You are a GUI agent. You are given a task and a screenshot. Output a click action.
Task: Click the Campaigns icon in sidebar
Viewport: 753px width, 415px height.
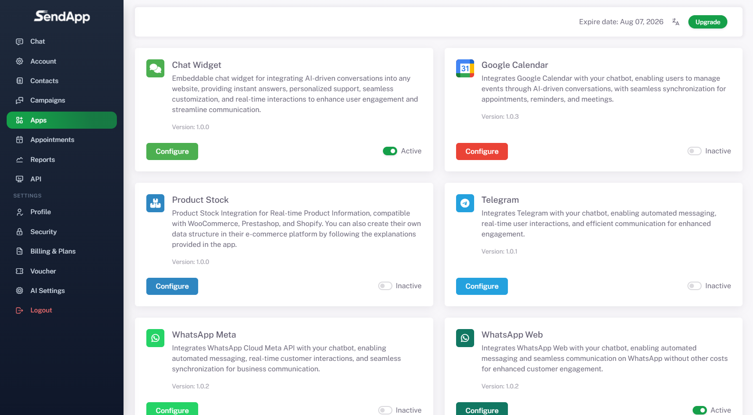click(x=19, y=100)
